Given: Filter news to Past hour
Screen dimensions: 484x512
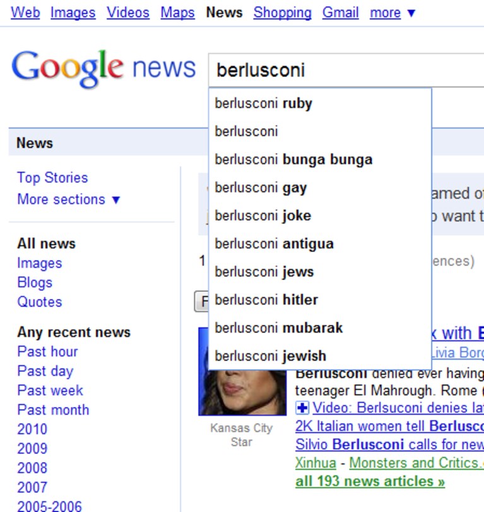Looking at the screenshot, I should (x=47, y=351).
